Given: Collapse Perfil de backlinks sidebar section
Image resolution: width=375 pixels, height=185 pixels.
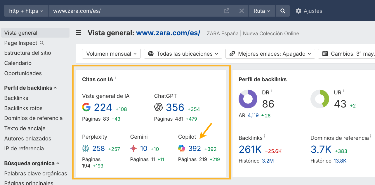Looking at the screenshot, I should (31, 88).
